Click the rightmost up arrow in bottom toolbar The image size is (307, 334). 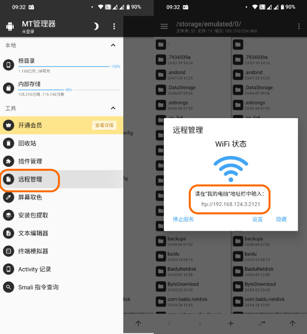pos(292,323)
